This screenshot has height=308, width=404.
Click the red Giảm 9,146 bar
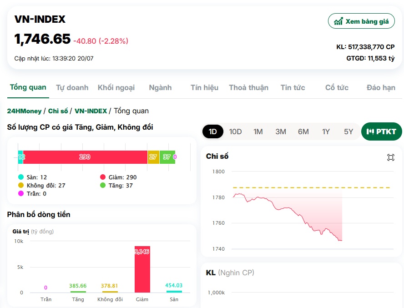coord(142,269)
